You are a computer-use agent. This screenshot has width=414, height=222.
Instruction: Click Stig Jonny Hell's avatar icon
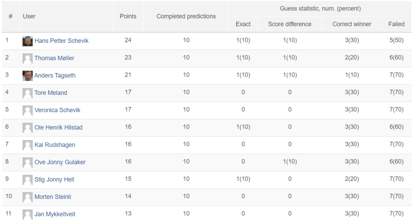[27, 180]
